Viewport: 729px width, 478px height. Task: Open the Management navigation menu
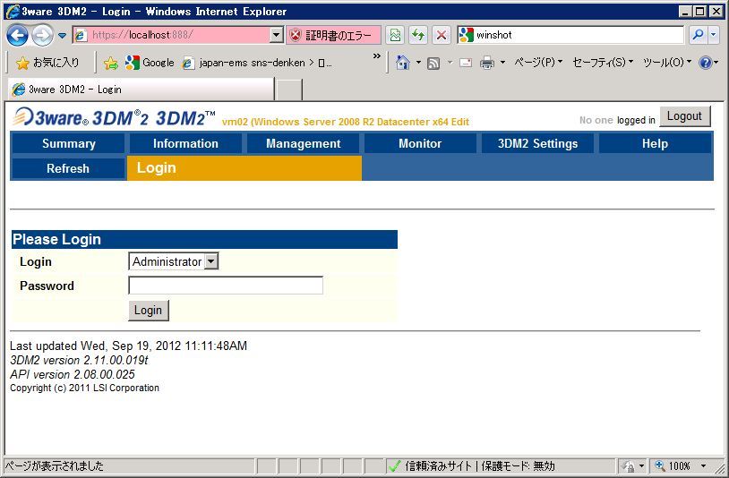(303, 143)
